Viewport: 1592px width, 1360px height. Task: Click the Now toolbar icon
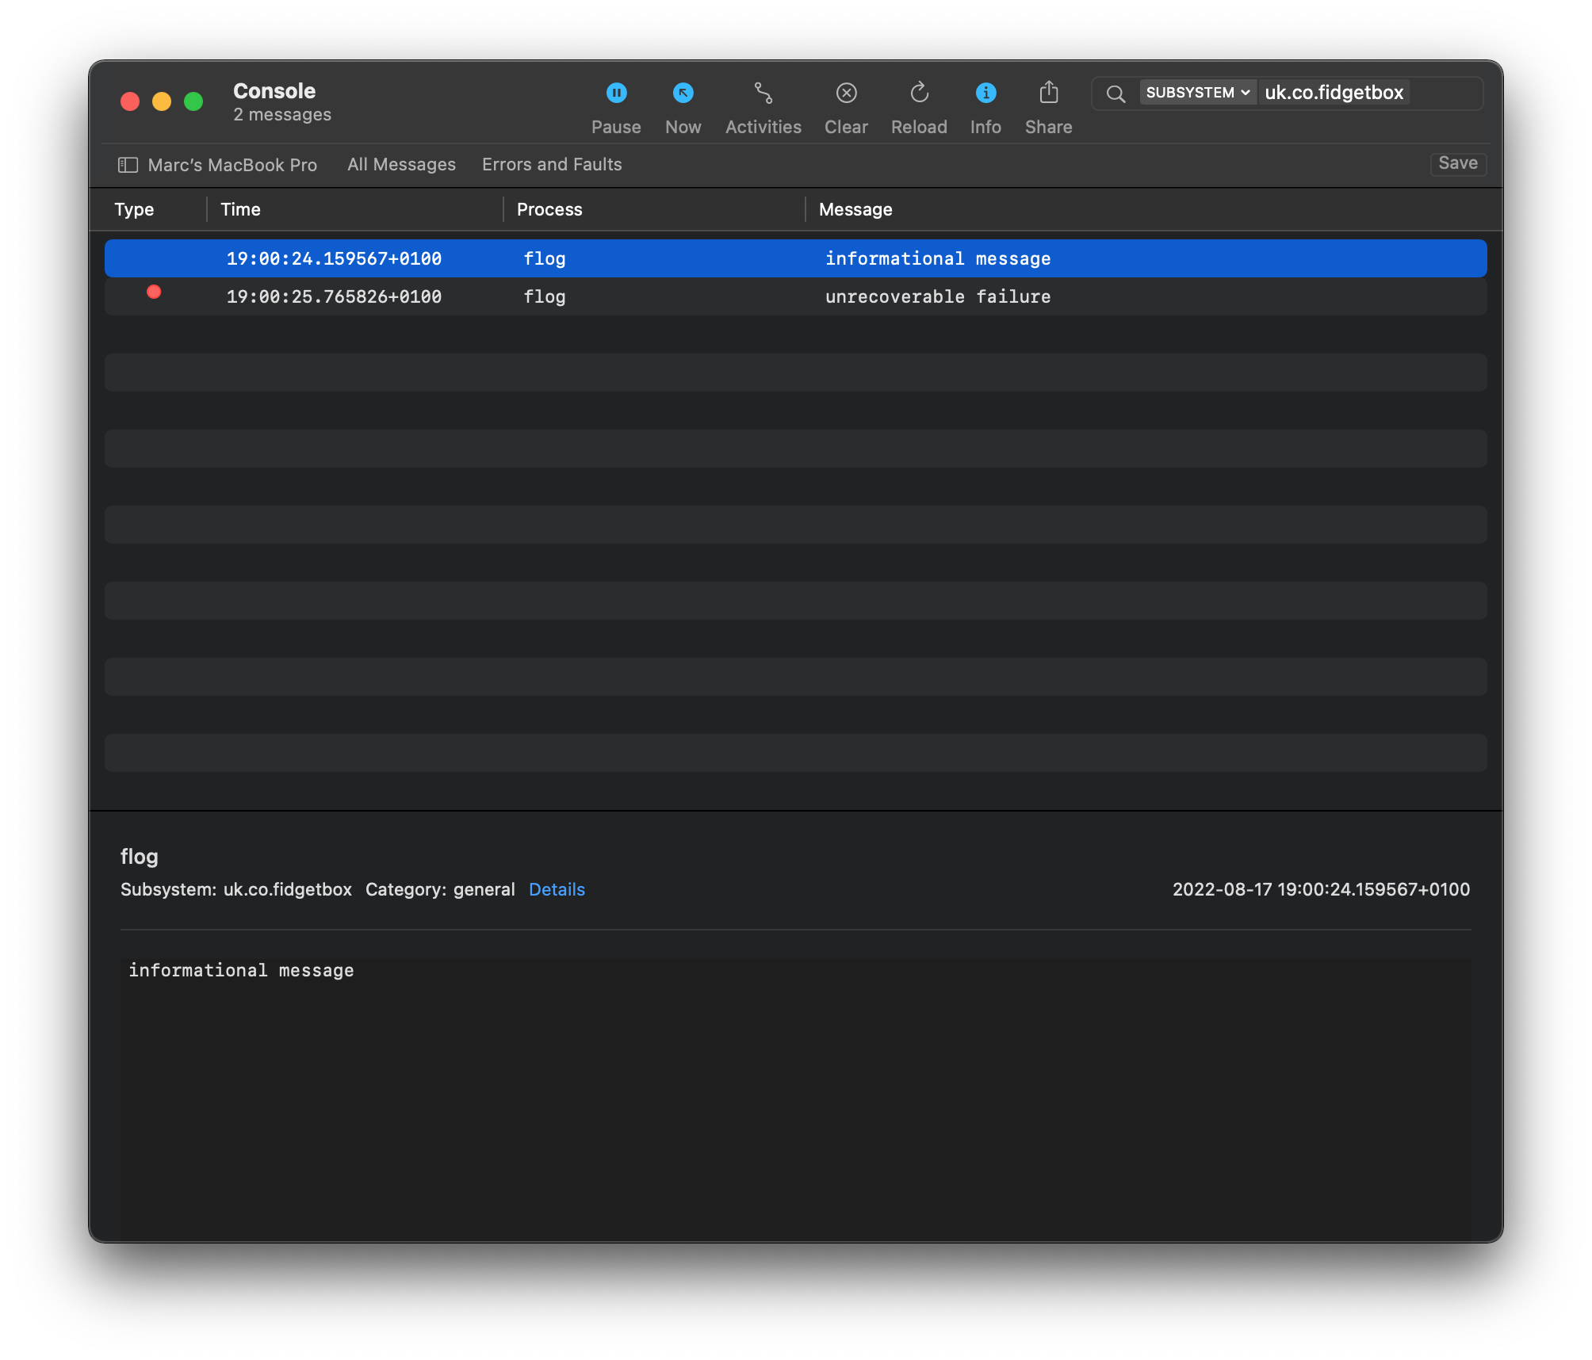point(683,94)
